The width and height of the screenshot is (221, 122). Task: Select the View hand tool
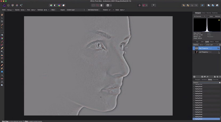click(2, 15)
